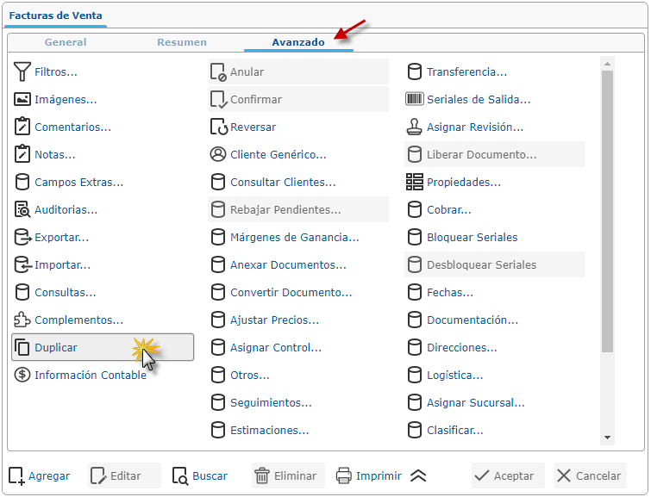Click the trash can icon for Eliminar
Viewport: 651px width, 497px height.
[x=262, y=475]
